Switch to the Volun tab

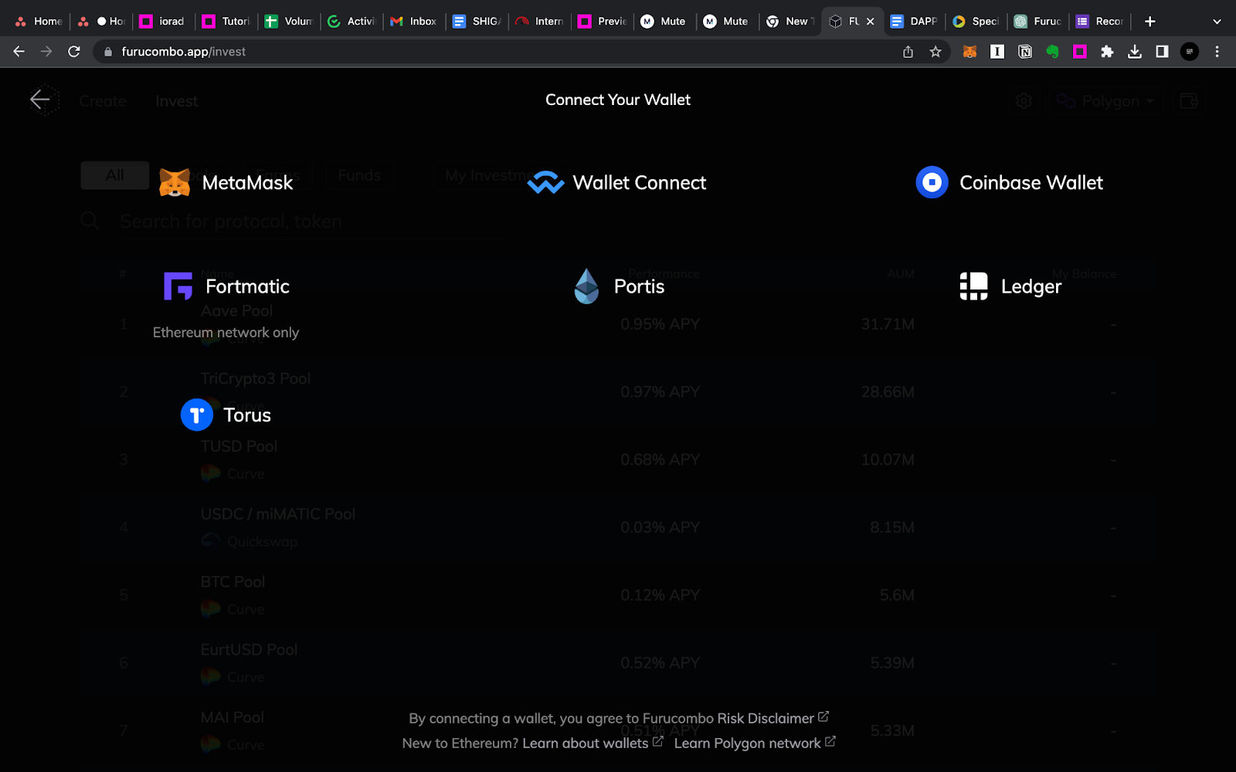coord(289,22)
